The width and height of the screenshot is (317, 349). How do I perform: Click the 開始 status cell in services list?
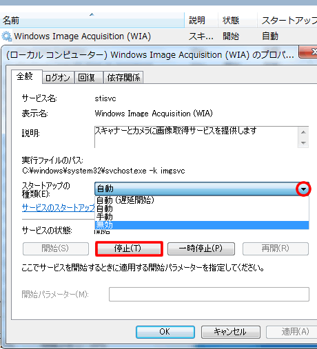[231, 36]
